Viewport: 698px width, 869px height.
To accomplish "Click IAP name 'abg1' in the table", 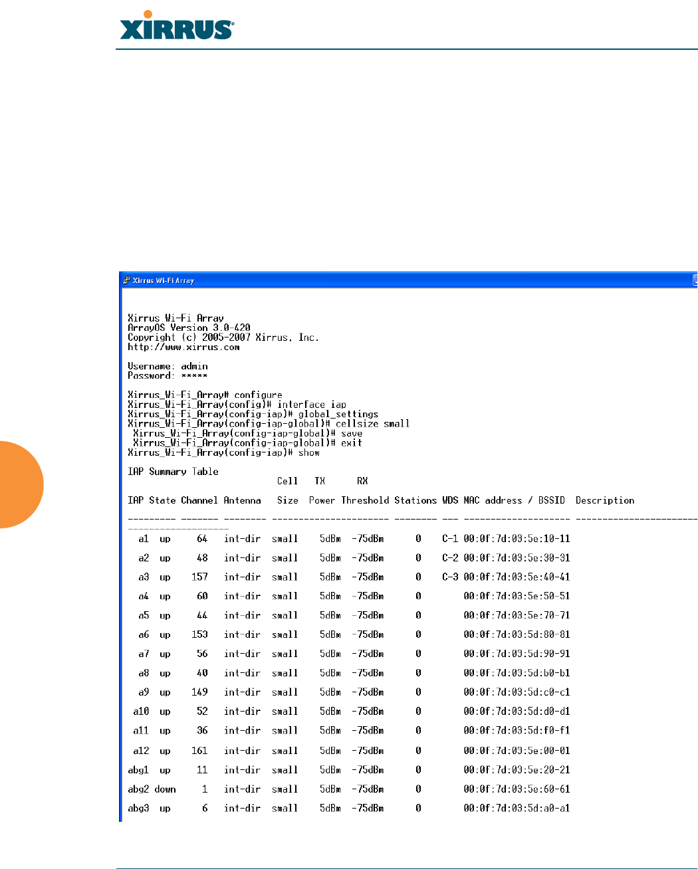I will 138,771.
